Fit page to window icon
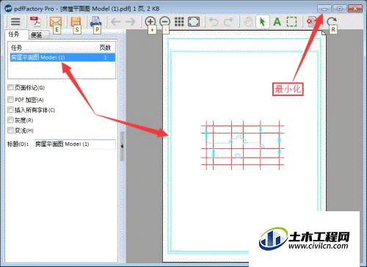 pyautogui.click(x=194, y=22)
